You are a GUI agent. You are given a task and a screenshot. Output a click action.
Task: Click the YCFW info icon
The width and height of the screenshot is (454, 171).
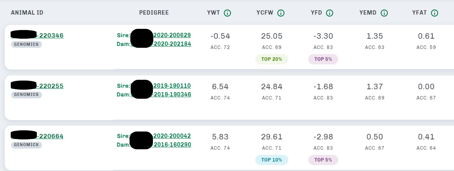pyautogui.click(x=281, y=13)
